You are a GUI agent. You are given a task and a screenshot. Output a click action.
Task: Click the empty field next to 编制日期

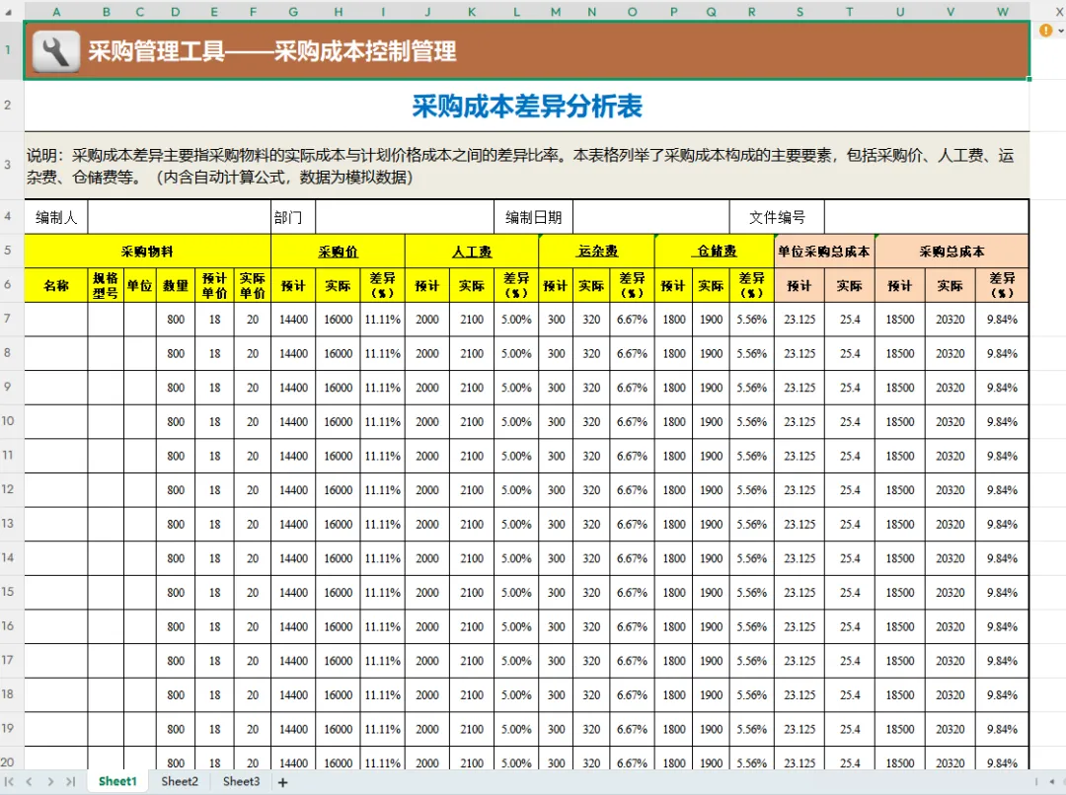(651, 217)
